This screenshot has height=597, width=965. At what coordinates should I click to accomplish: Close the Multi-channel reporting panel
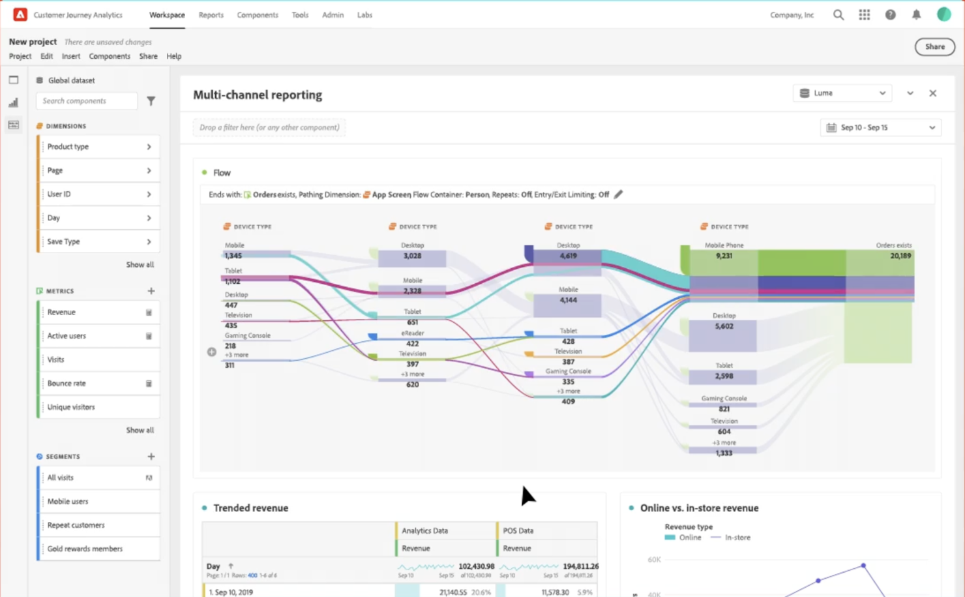[933, 93]
